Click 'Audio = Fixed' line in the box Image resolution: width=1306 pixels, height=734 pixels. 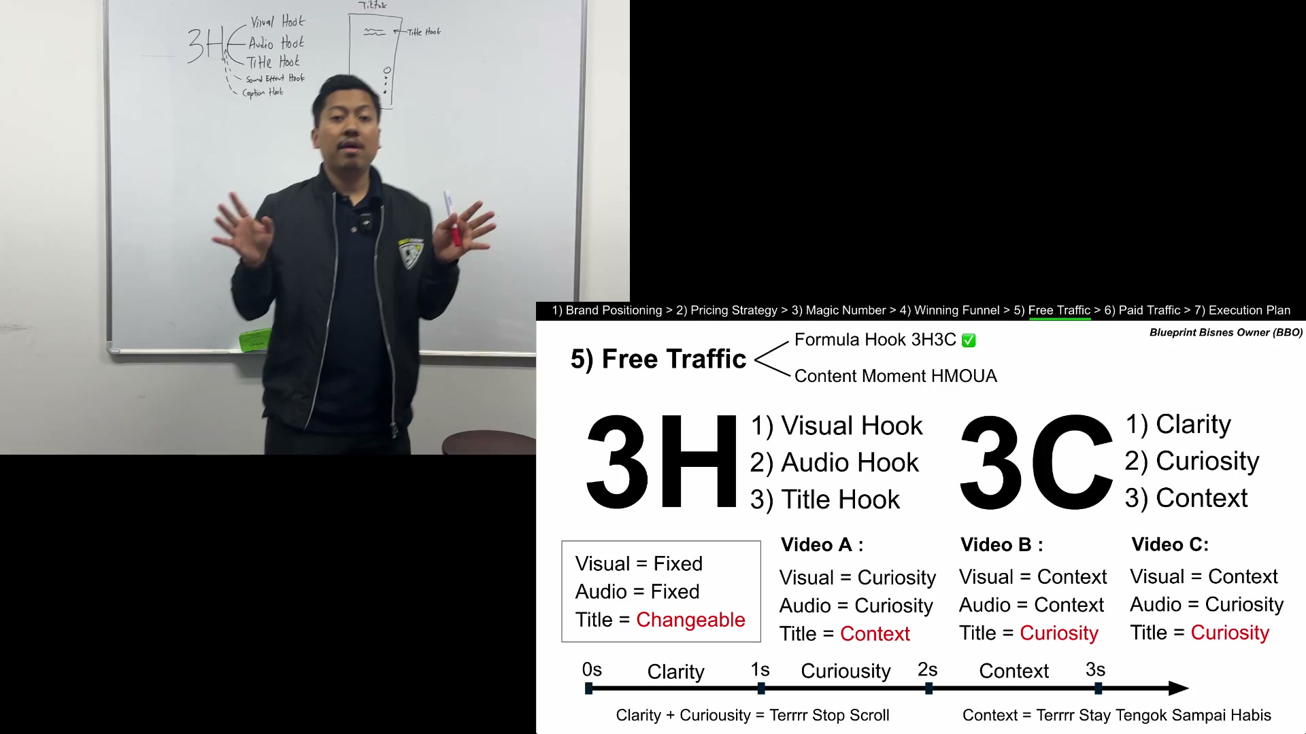(x=637, y=591)
